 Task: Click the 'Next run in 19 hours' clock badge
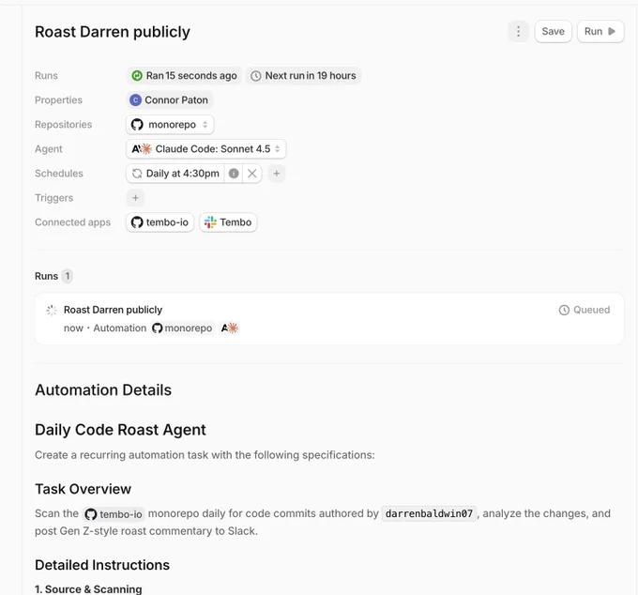coord(303,76)
